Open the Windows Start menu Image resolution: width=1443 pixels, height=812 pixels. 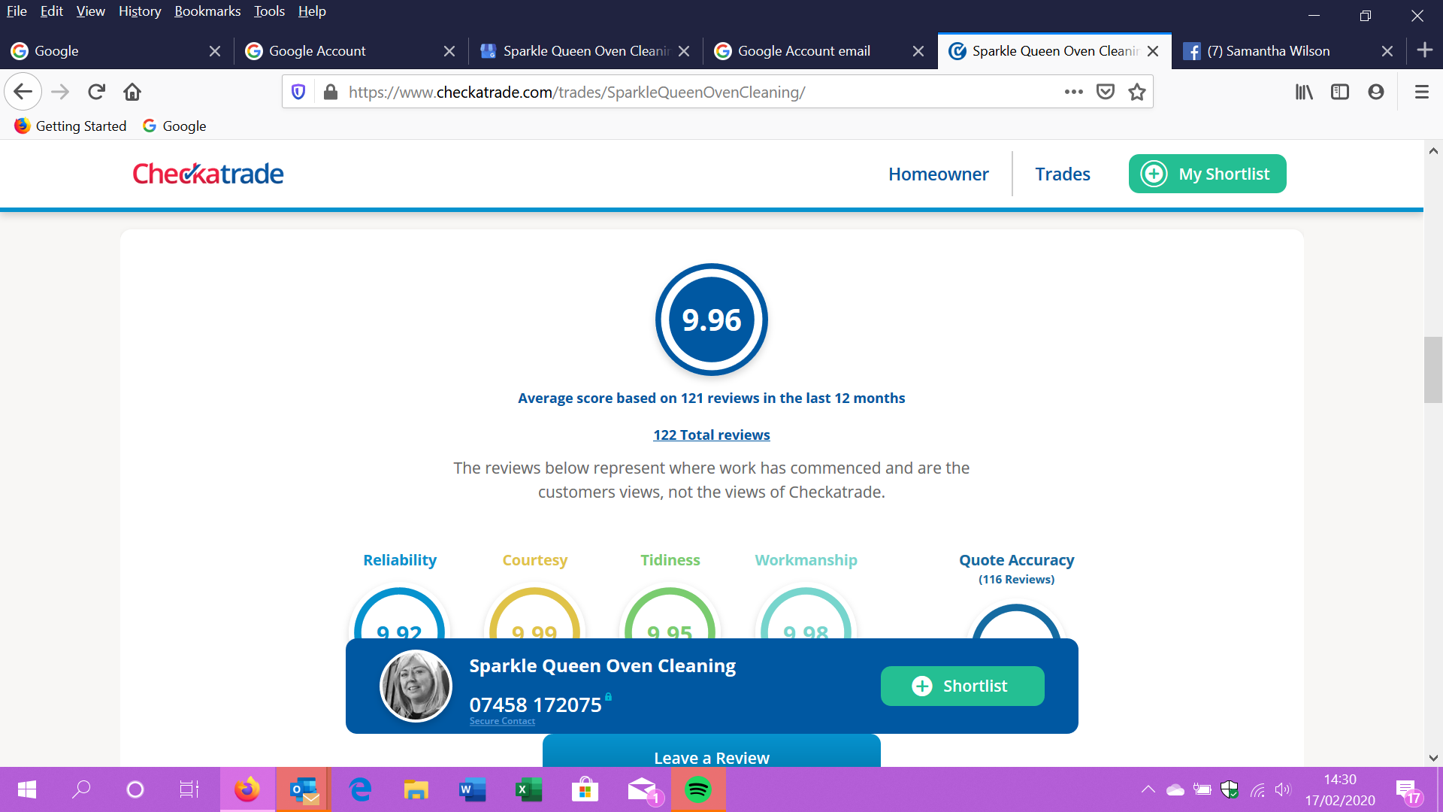(x=27, y=789)
